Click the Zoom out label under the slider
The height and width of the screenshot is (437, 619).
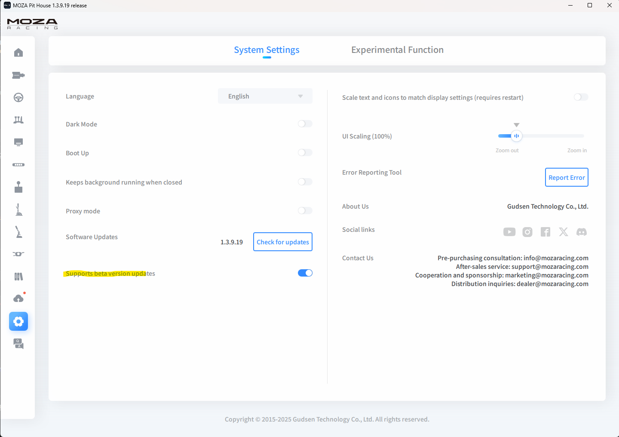pyautogui.click(x=507, y=151)
